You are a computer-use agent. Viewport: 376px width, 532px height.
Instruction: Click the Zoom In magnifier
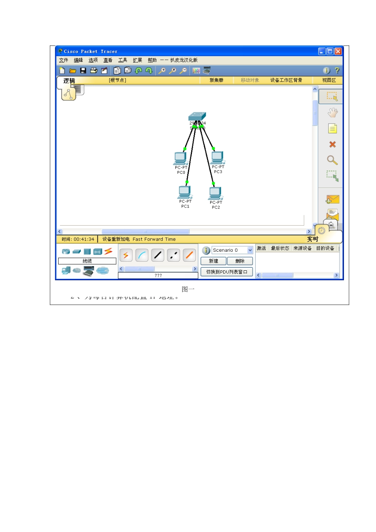pos(162,70)
